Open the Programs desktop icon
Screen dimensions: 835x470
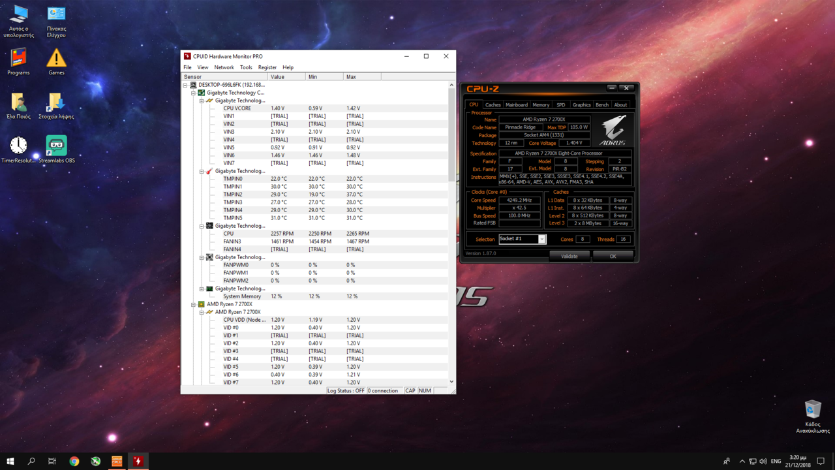(x=18, y=62)
